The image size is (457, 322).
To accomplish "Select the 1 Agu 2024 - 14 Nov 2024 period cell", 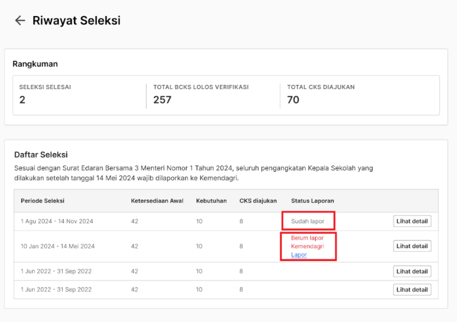I will coord(57,221).
